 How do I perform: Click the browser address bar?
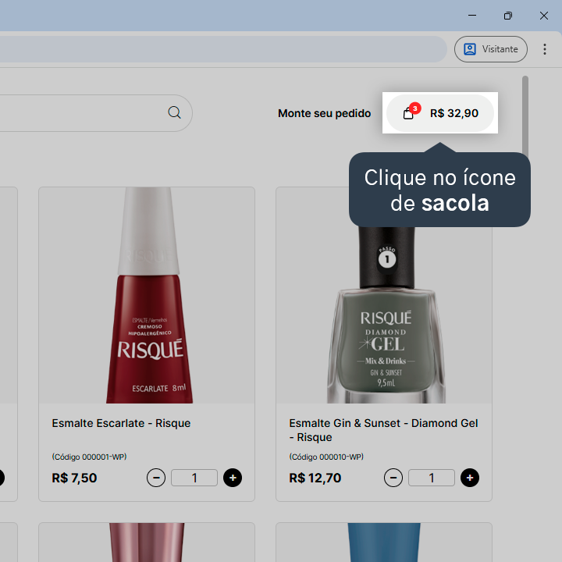pos(222,49)
